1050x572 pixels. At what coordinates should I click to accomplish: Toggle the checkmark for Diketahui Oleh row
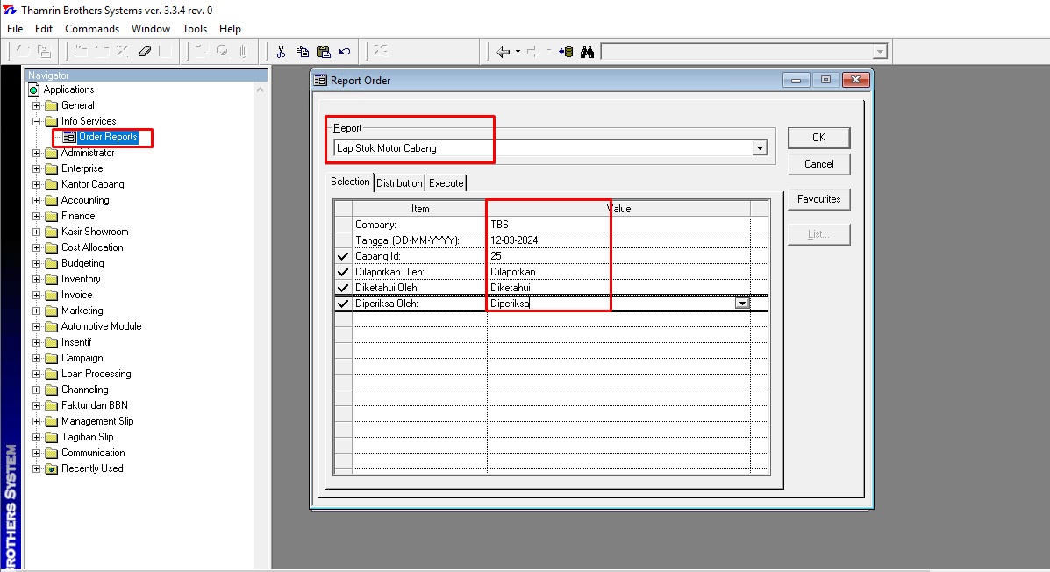343,288
